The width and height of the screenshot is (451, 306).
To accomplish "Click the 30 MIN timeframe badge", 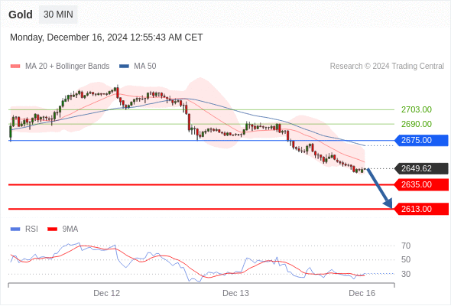I will (x=58, y=15).
